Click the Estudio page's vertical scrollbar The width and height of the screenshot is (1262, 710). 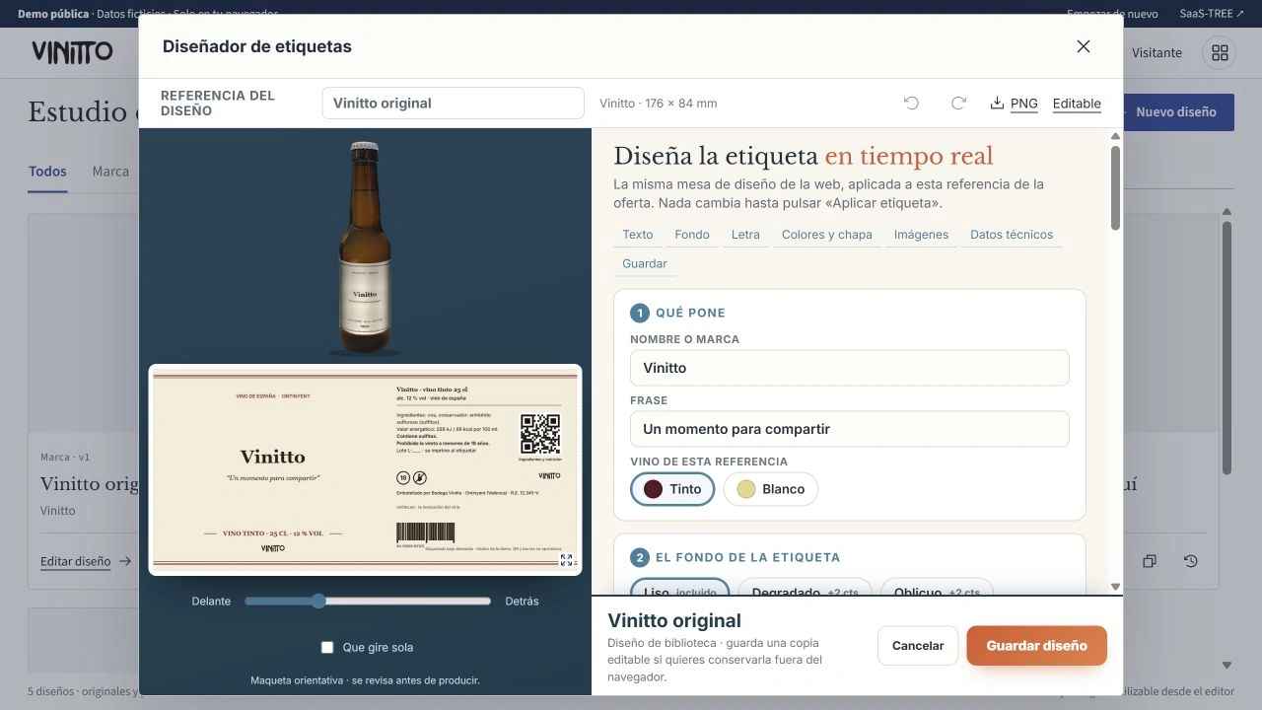click(x=1227, y=439)
